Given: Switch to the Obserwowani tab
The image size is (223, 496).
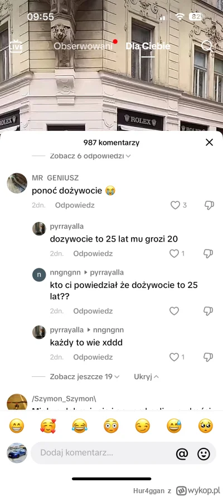Looking at the screenshot, I should pos(83,46).
